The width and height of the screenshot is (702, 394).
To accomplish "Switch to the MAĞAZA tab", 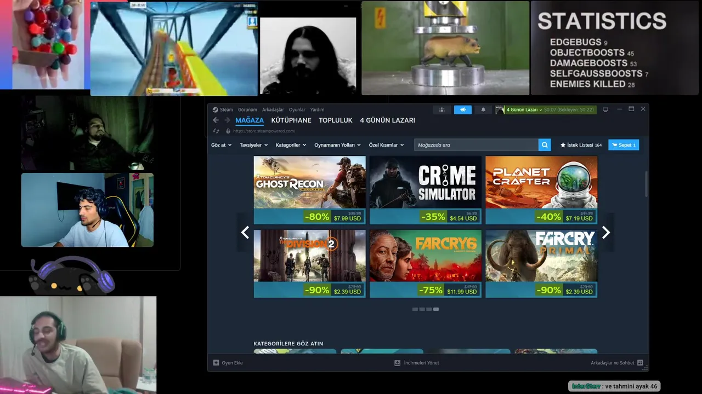I will [250, 120].
